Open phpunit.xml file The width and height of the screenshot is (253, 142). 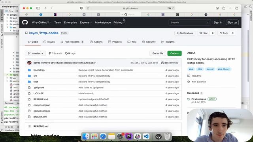point(40,117)
